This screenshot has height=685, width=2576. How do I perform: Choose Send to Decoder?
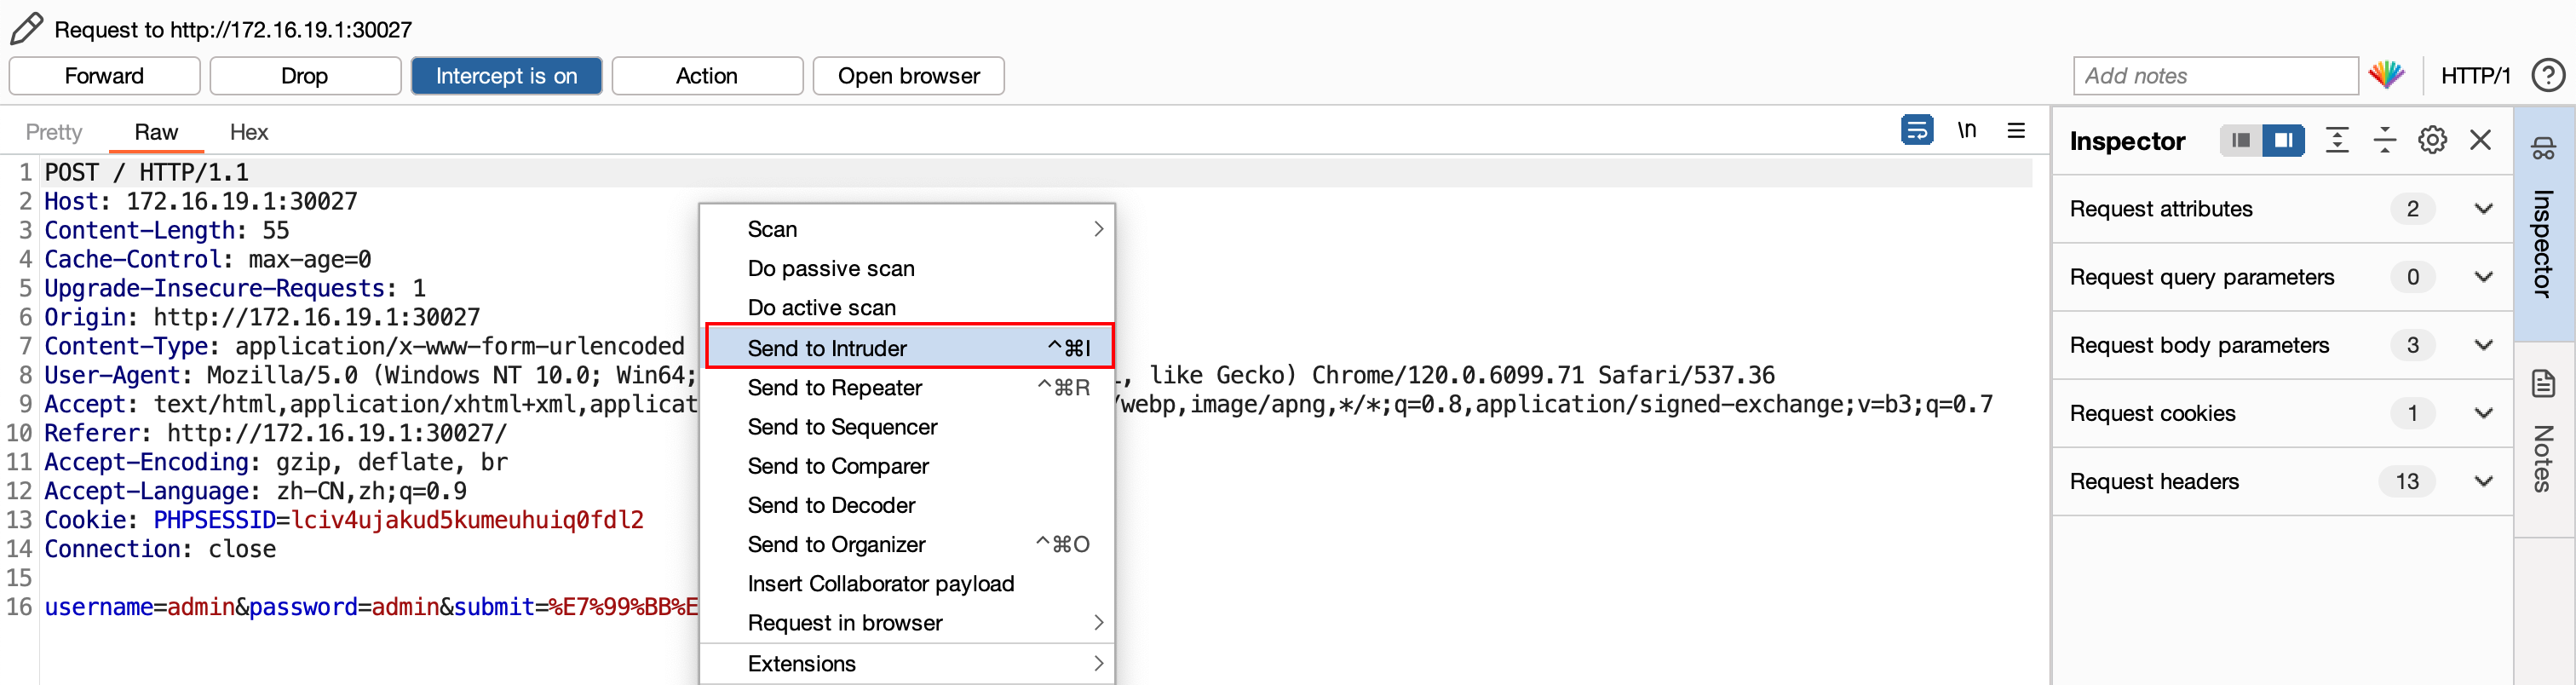click(909, 505)
